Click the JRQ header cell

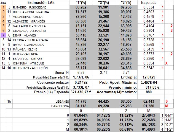(x=3, y=3)
